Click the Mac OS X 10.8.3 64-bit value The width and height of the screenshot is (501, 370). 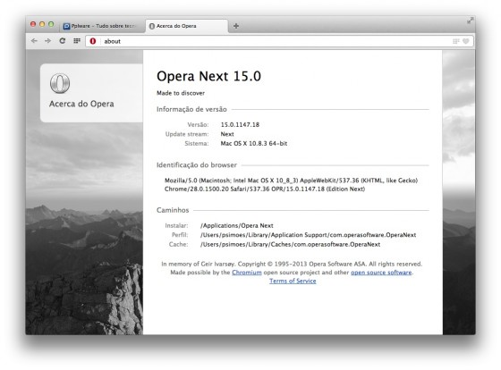point(254,143)
